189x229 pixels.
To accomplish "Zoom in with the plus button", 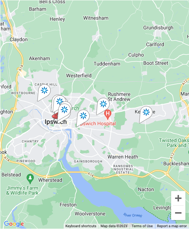I will [178, 198].
